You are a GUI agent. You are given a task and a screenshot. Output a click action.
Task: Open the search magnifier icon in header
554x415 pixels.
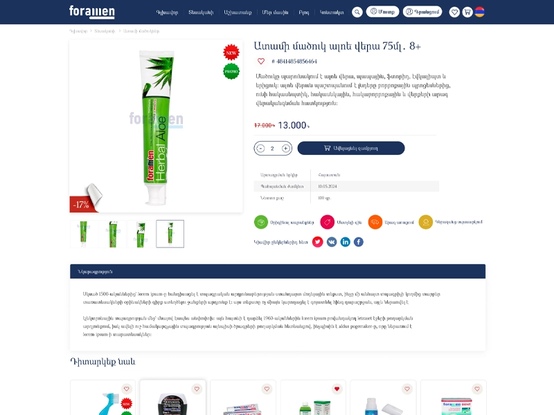357,12
